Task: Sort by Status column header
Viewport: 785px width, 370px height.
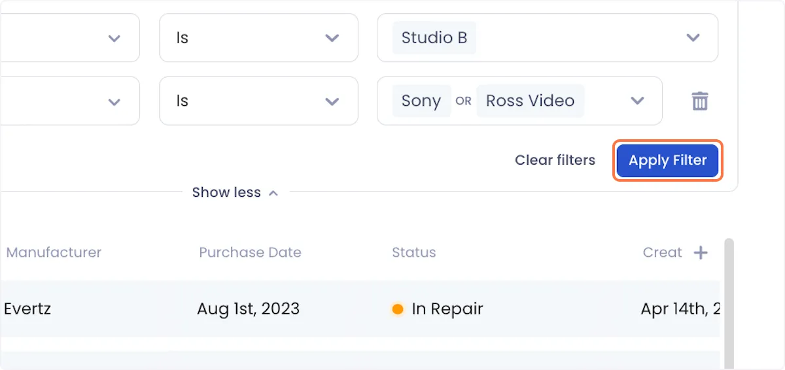Action: [x=413, y=252]
